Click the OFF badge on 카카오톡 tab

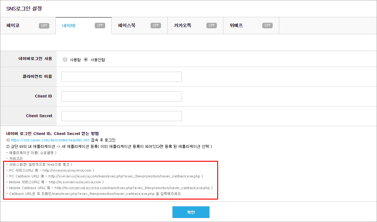(x=212, y=26)
